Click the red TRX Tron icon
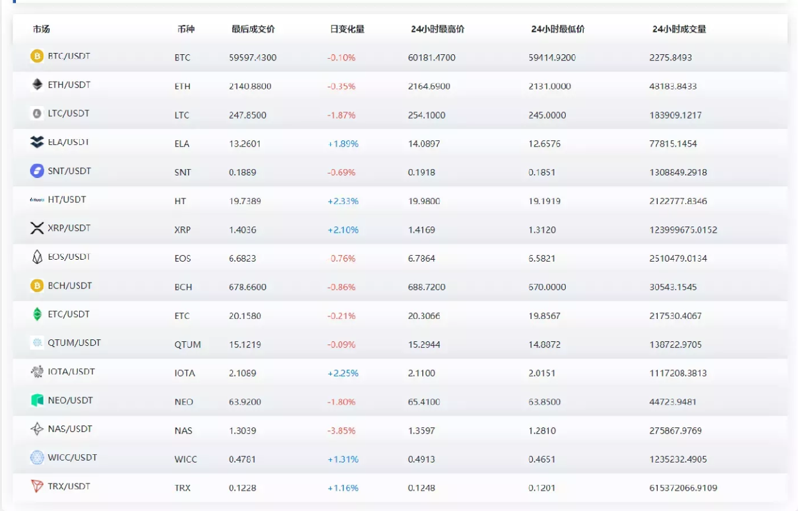This screenshot has height=511, width=798. (37, 487)
